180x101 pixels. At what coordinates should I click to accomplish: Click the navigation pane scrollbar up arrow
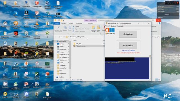click(x=70, y=40)
